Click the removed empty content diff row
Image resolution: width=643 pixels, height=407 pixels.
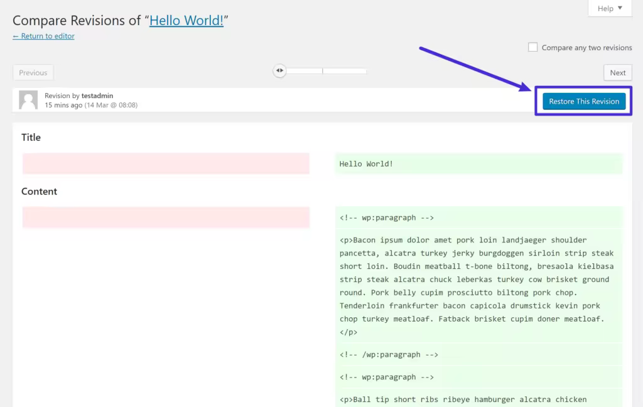coord(166,217)
